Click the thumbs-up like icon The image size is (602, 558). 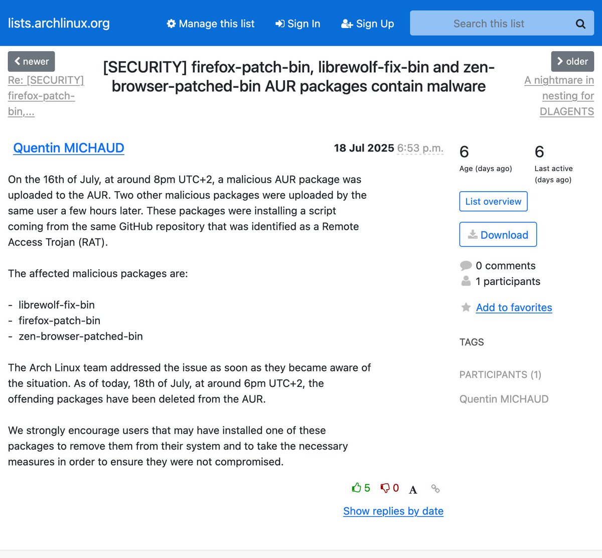tap(357, 488)
